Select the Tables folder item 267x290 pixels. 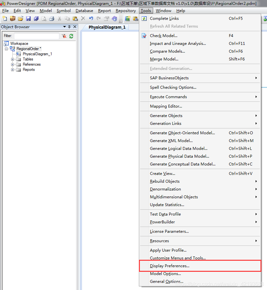coord(28,59)
